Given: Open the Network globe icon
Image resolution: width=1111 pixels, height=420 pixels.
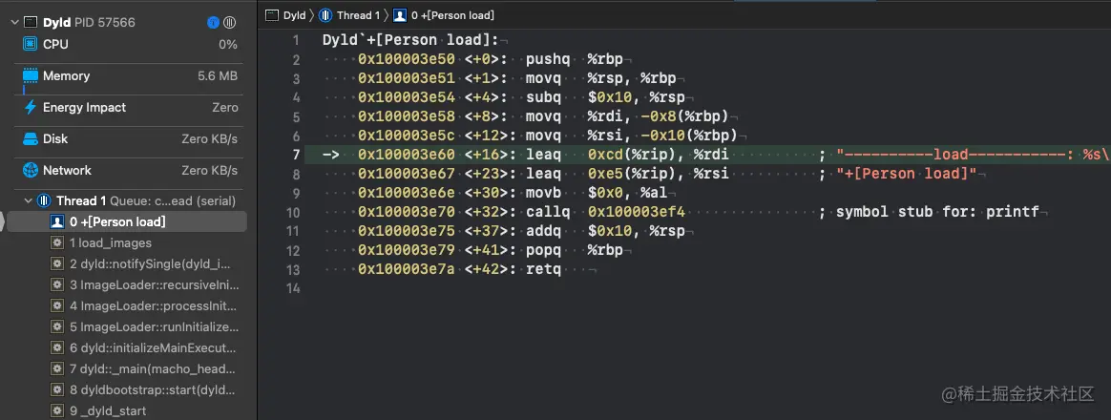Looking at the screenshot, I should pyautogui.click(x=30, y=171).
